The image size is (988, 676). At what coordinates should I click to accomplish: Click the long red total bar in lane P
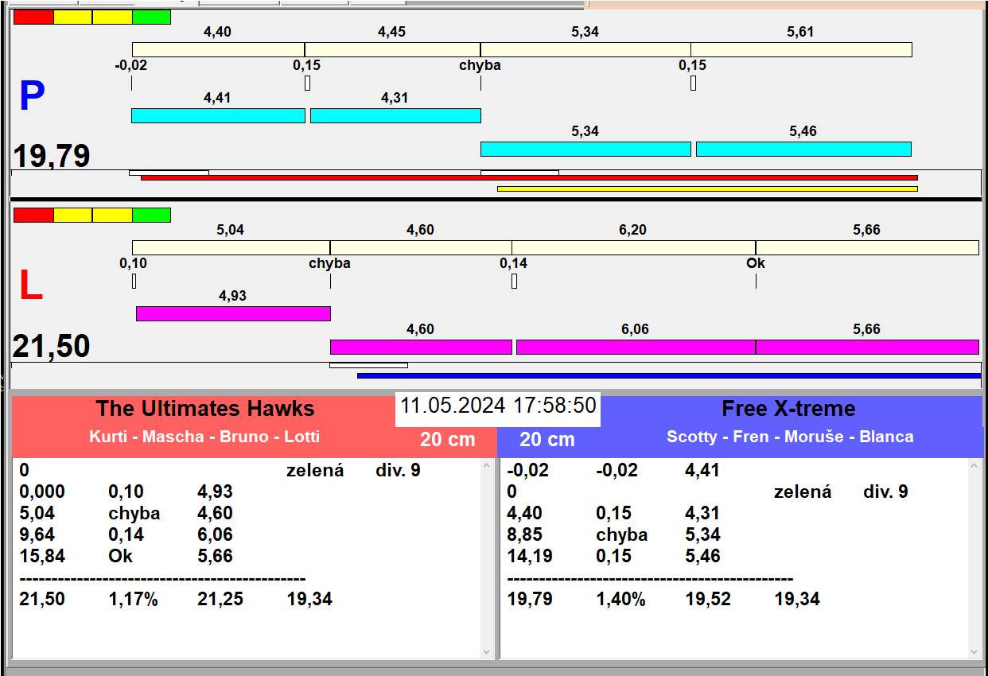[x=529, y=178]
